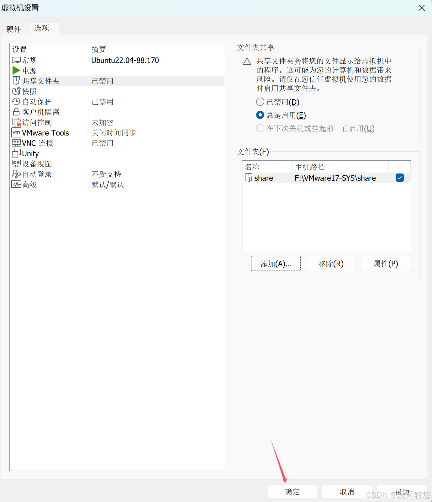Select the 自动登录 settings row
Screen dimensions: 432x502
click(117, 174)
